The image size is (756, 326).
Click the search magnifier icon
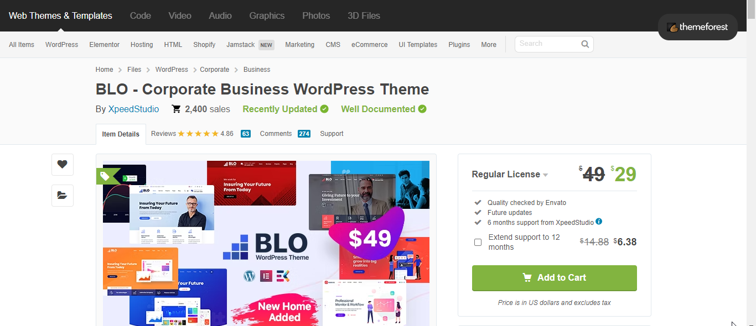point(585,44)
